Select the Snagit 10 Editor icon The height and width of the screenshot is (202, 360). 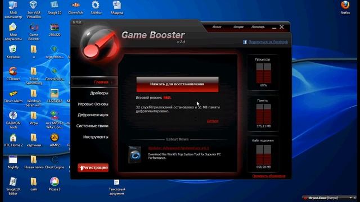pos(13,186)
